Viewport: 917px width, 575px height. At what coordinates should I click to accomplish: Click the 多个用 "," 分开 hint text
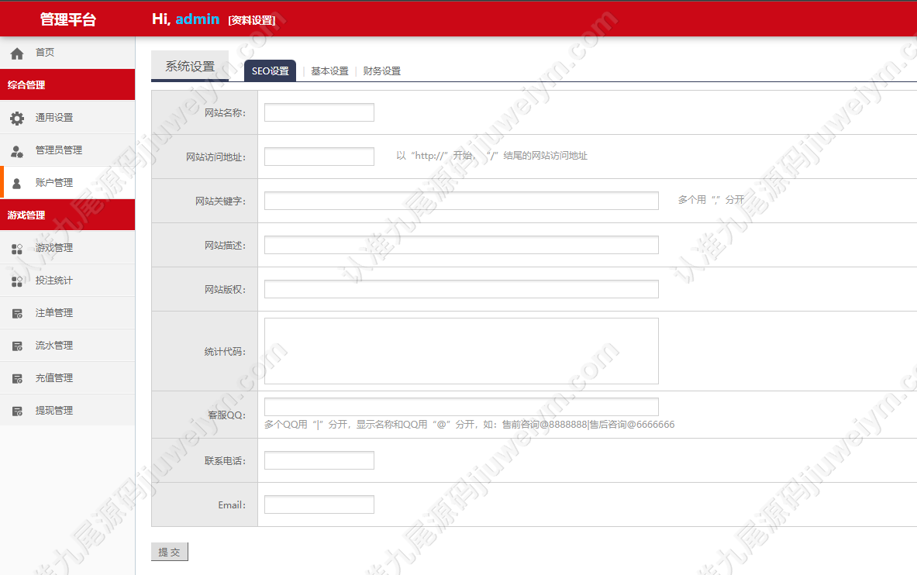[711, 199]
